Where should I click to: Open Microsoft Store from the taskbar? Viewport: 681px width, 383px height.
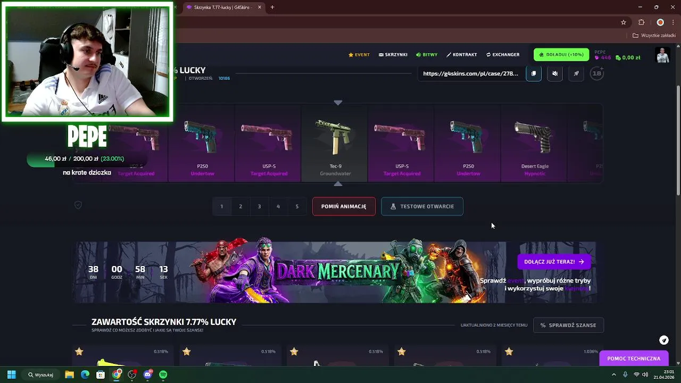(x=101, y=374)
